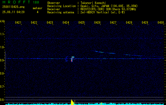Click the 0422 time axis label
Screen dimensions: 166x105
pyautogui.click(x=34, y=22)
